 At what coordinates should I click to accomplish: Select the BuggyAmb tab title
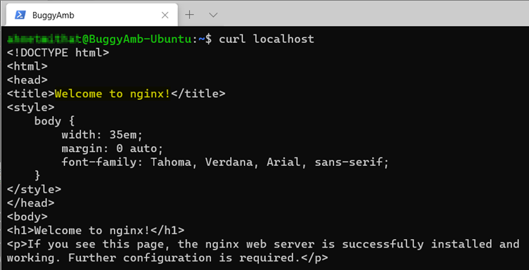pos(53,15)
